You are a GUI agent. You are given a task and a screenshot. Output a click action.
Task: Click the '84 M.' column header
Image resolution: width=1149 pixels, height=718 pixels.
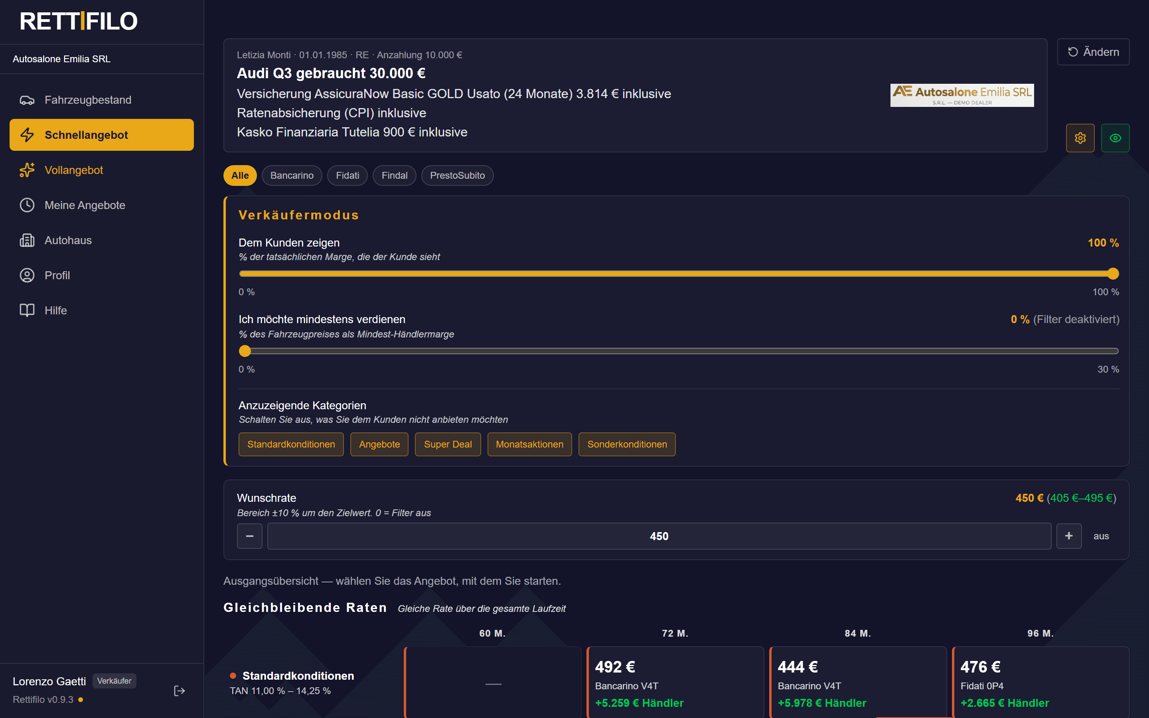tap(857, 633)
